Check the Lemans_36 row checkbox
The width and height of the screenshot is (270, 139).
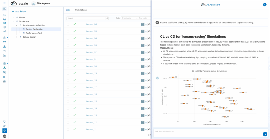click(68, 24)
